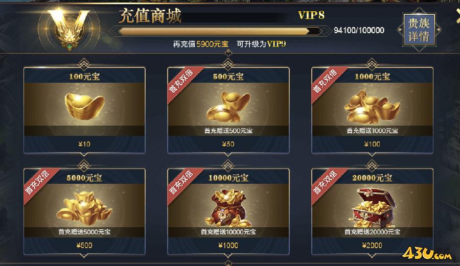Open the 贵族详情 noble details button
The height and width of the screenshot is (266, 460).
(x=419, y=30)
